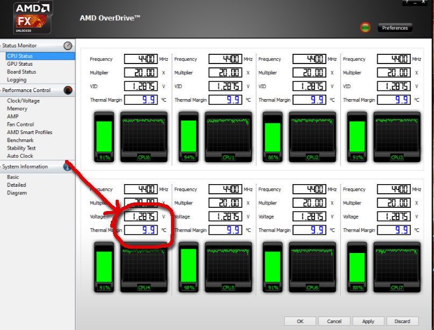Click the CPU7 Frequency value field

pyautogui.click(x=394, y=189)
